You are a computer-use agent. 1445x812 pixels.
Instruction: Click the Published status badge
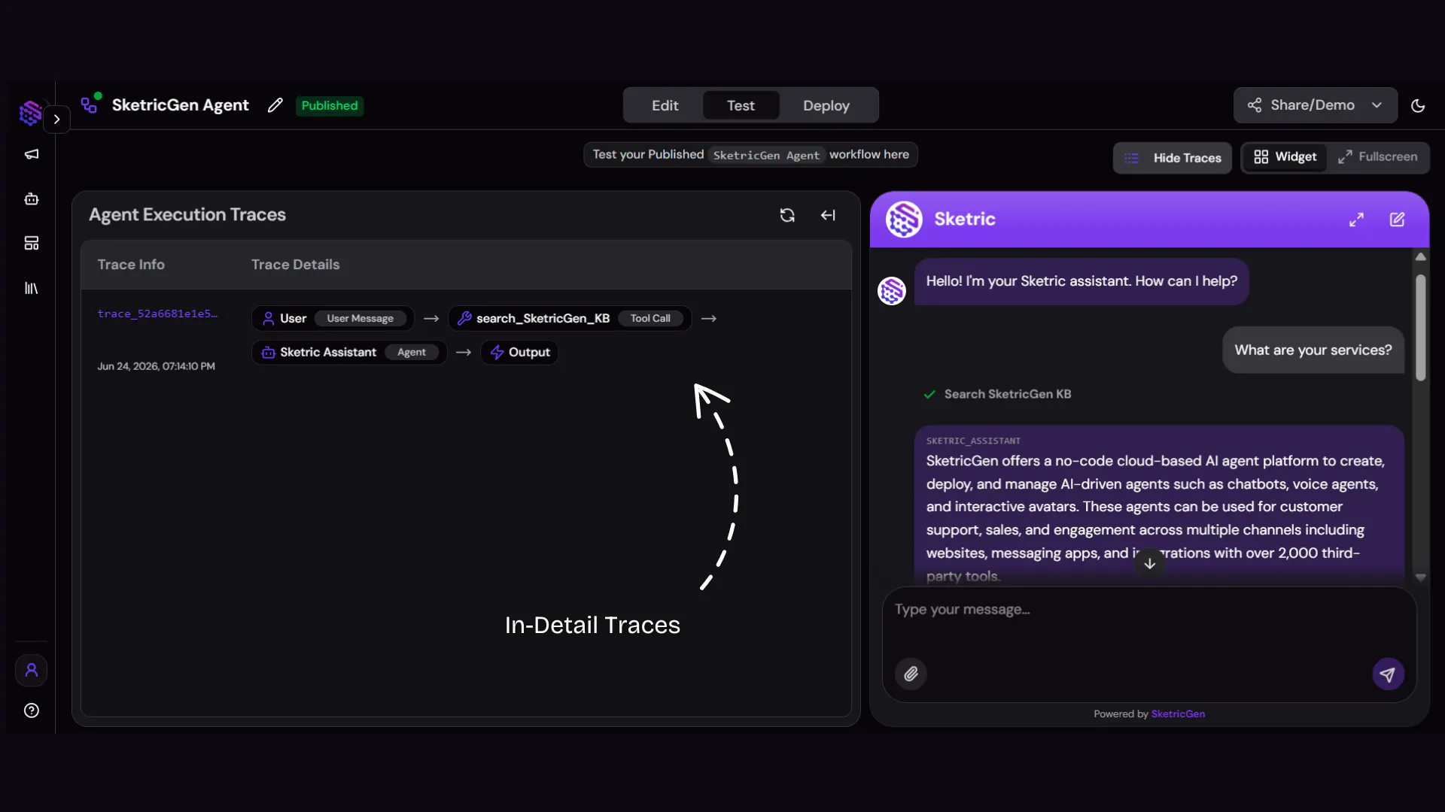pyautogui.click(x=330, y=105)
